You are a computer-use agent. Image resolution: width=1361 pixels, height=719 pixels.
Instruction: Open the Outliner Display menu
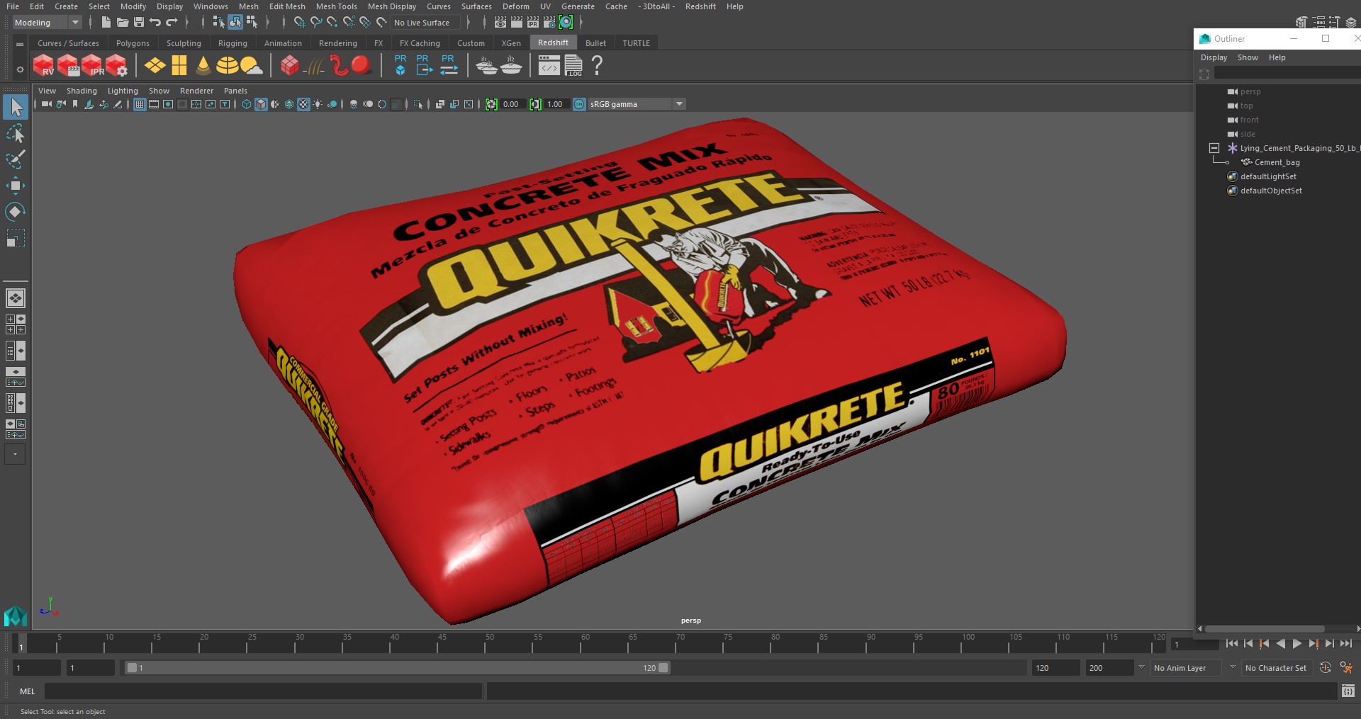pyautogui.click(x=1214, y=57)
